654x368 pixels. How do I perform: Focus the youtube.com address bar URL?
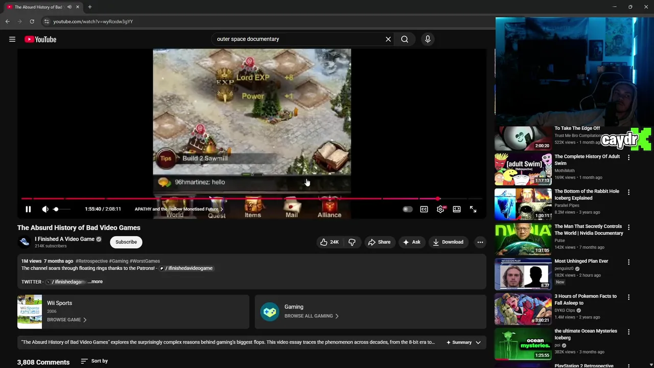(x=93, y=21)
